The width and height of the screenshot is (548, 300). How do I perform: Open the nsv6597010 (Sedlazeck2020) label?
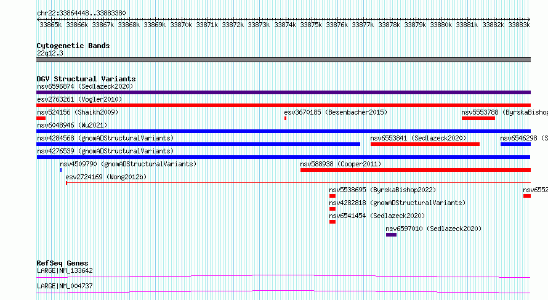point(433,229)
